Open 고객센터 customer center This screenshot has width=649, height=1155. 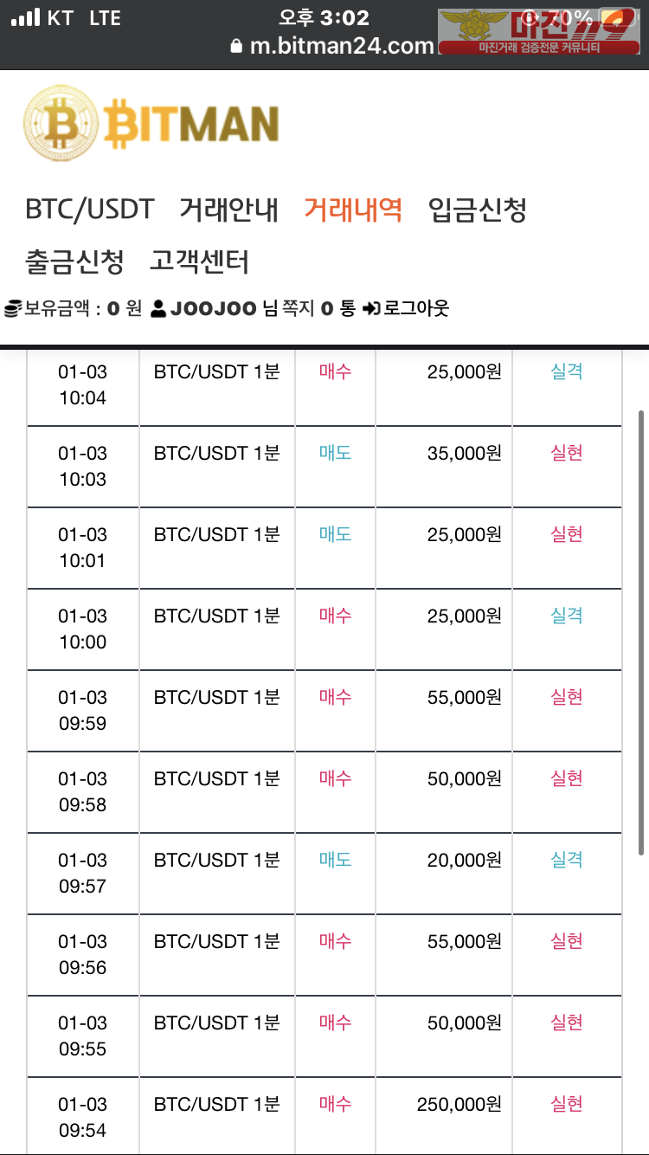point(199,261)
